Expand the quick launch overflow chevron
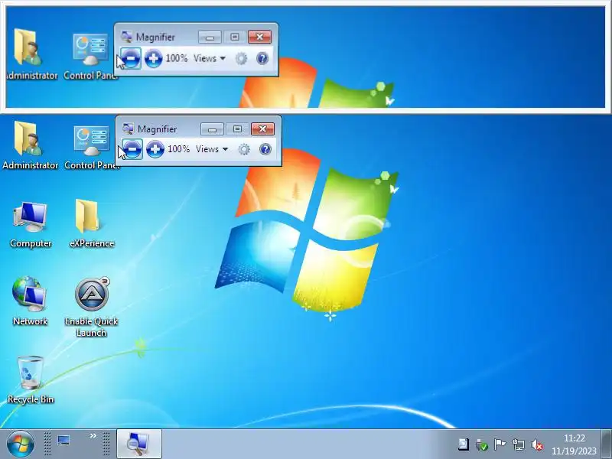This screenshot has width=612, height=459. 93,435
